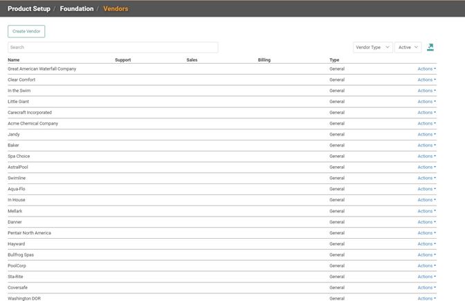Viewport: 465px width, 301px height.
Task: Open Actions for Little Giant
Action: pos(427,102)
